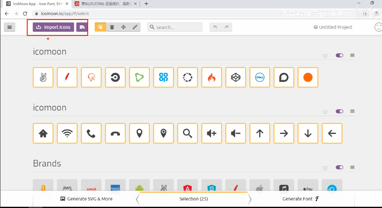Select the solid orange circle icon
This screenshot has width=382, height=208.
[x=308, y=77]
